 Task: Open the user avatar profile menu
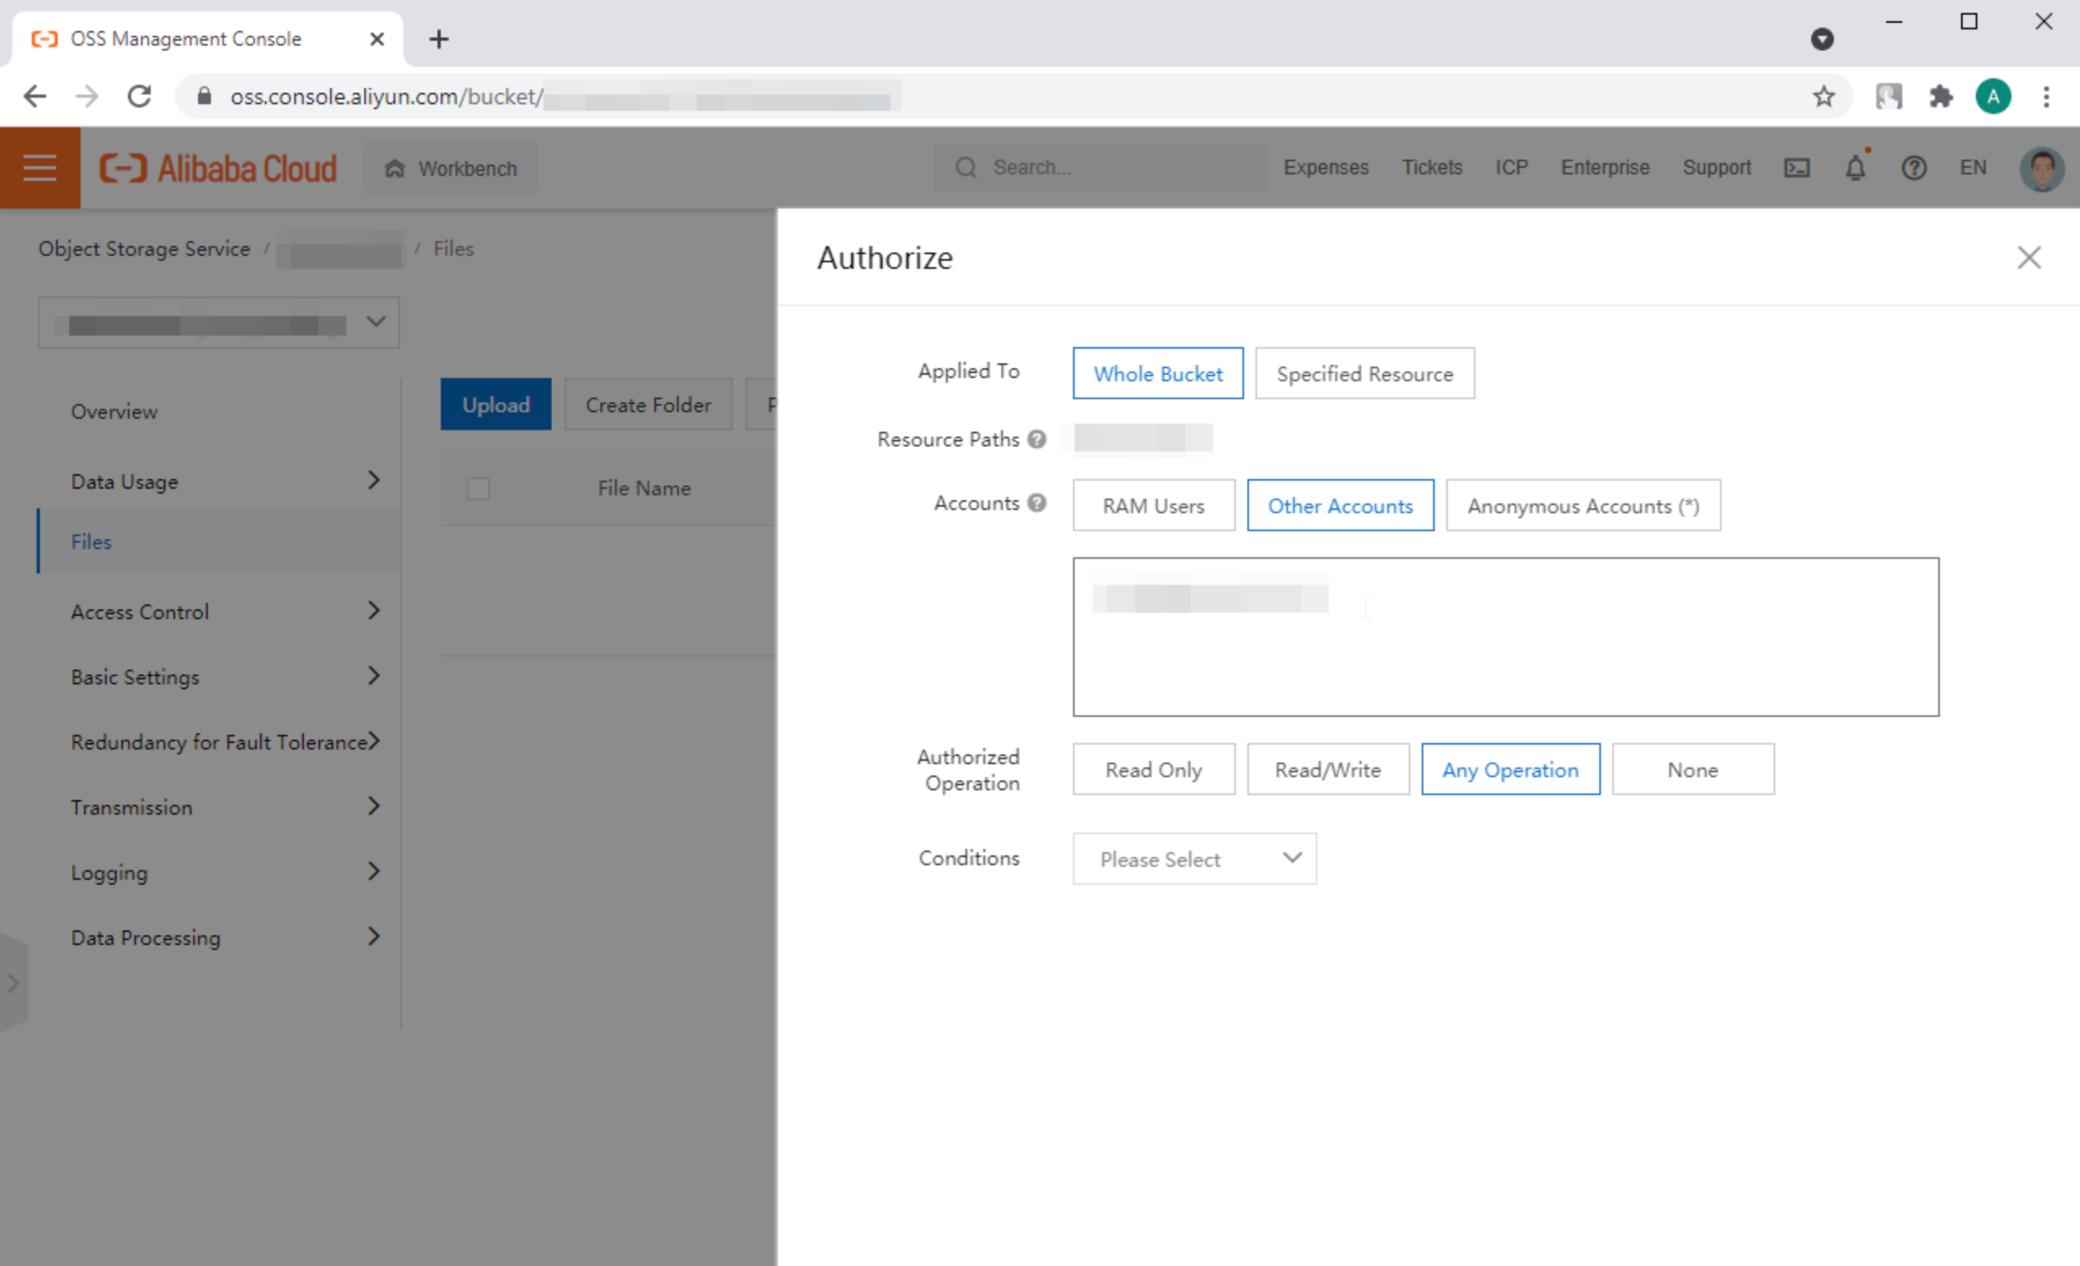tap(2041, 168)
